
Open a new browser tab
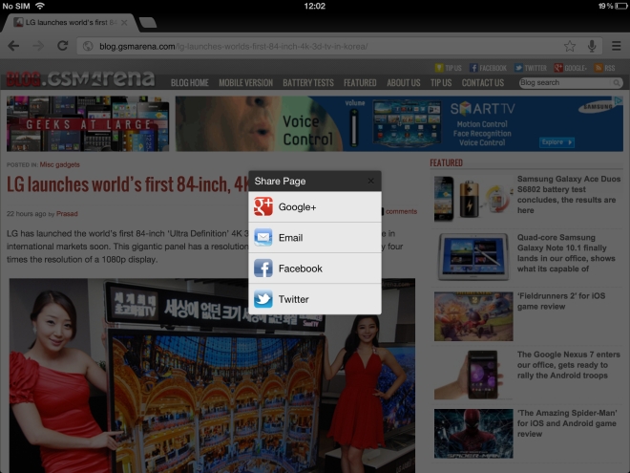pos(148,21)
